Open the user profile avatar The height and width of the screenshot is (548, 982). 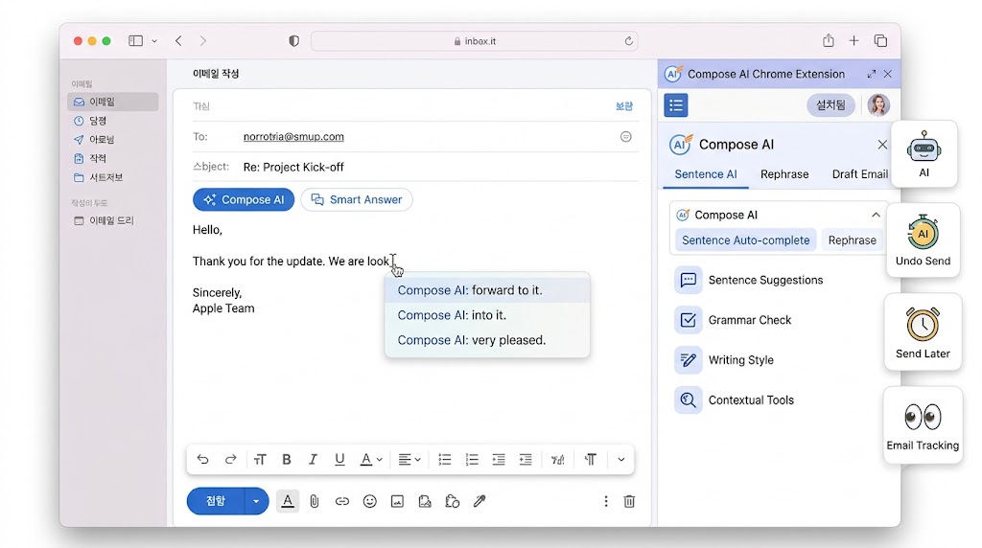coord(878,105)
